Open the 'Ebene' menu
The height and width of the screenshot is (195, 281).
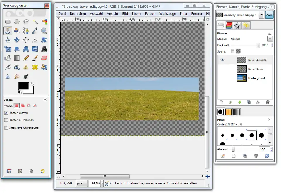(136, 14)
